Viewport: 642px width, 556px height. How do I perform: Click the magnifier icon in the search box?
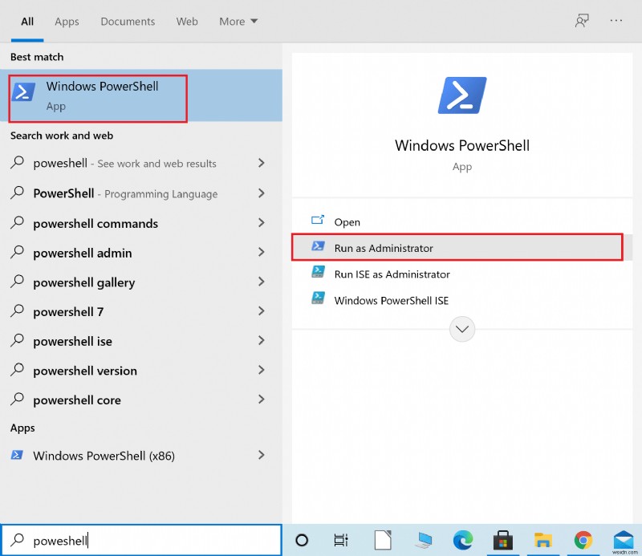17,540
